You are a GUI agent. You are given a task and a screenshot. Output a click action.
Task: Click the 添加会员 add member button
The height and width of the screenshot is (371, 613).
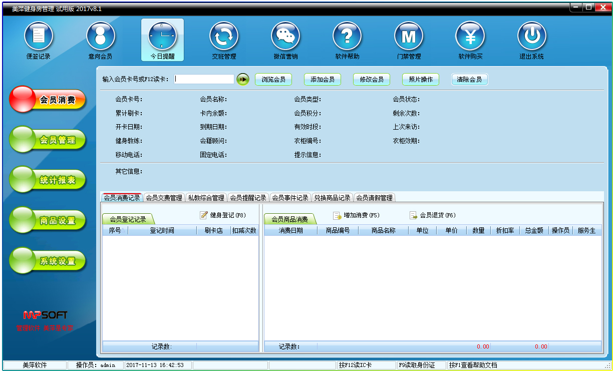(322, 79)
